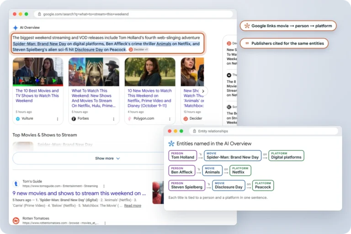Click the AI Overview sparkle icon
351x234 pixels.
15,27
